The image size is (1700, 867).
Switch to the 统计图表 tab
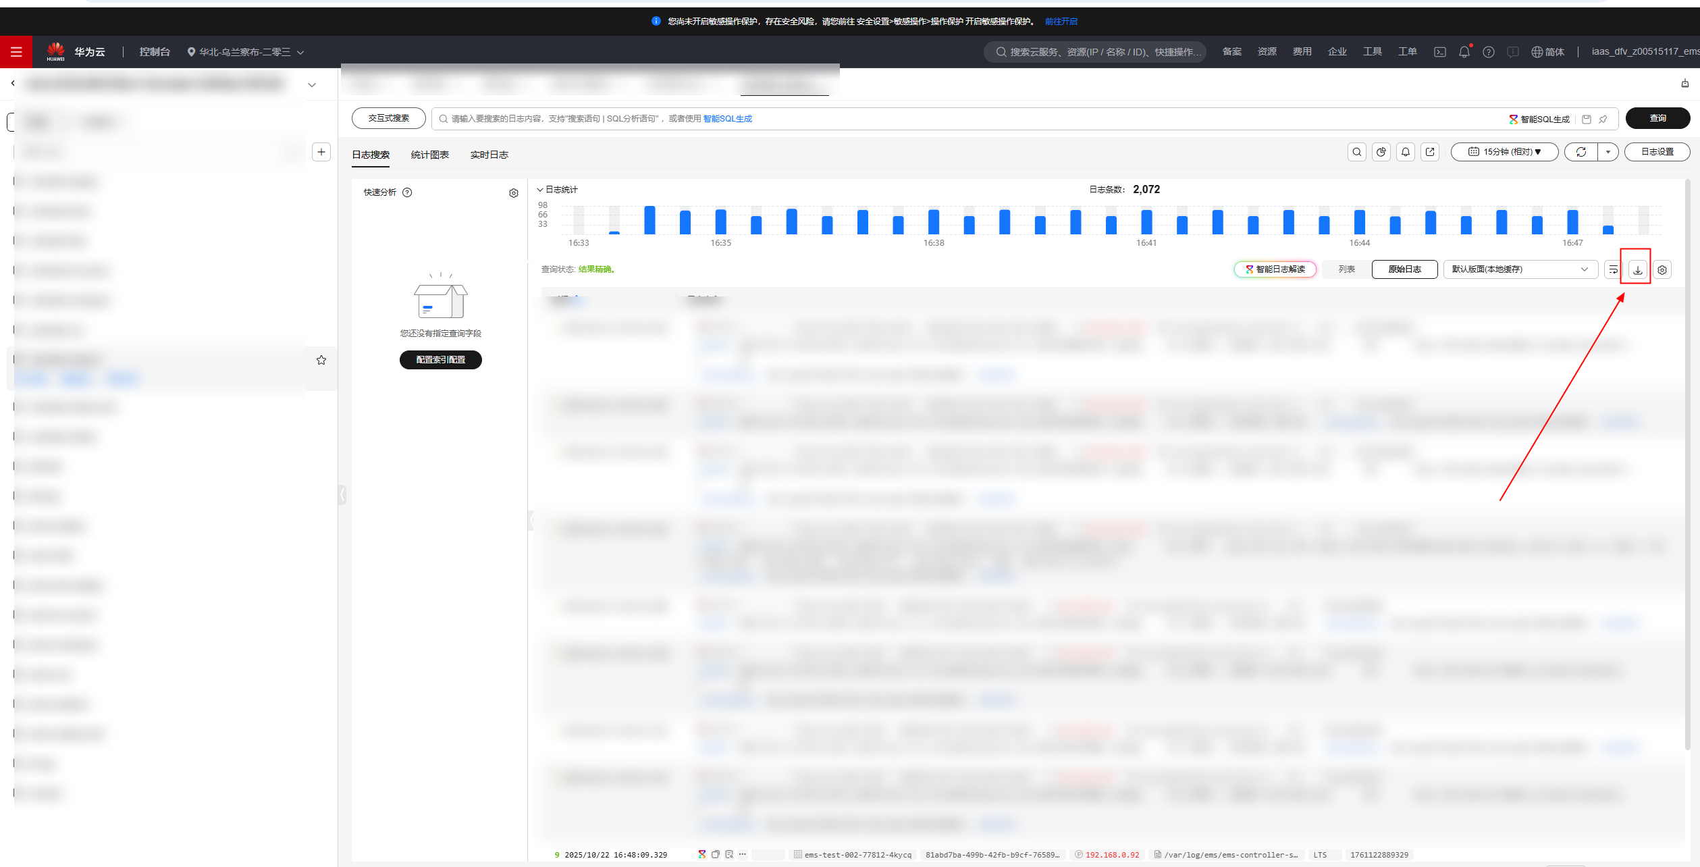click(429, 155)
